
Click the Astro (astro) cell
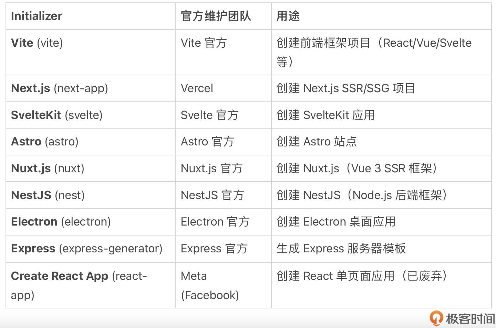pos(45,142)
